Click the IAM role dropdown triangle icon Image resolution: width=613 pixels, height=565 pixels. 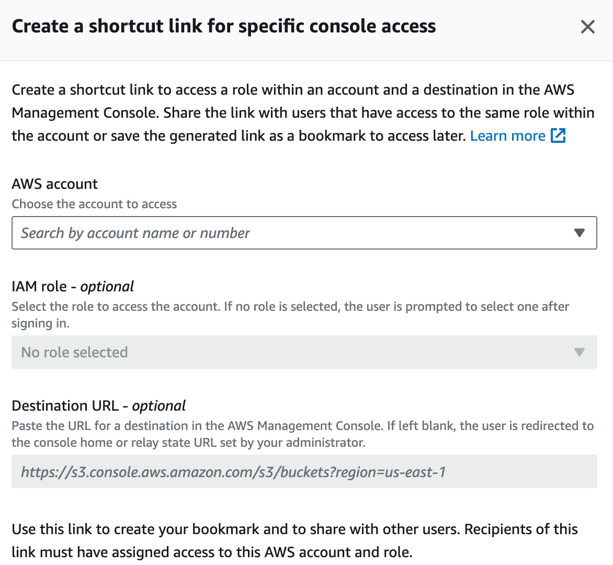[580, 352]
